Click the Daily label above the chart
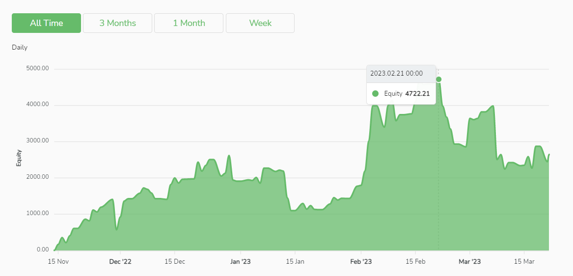573x276 pixels. pos(20,48)
